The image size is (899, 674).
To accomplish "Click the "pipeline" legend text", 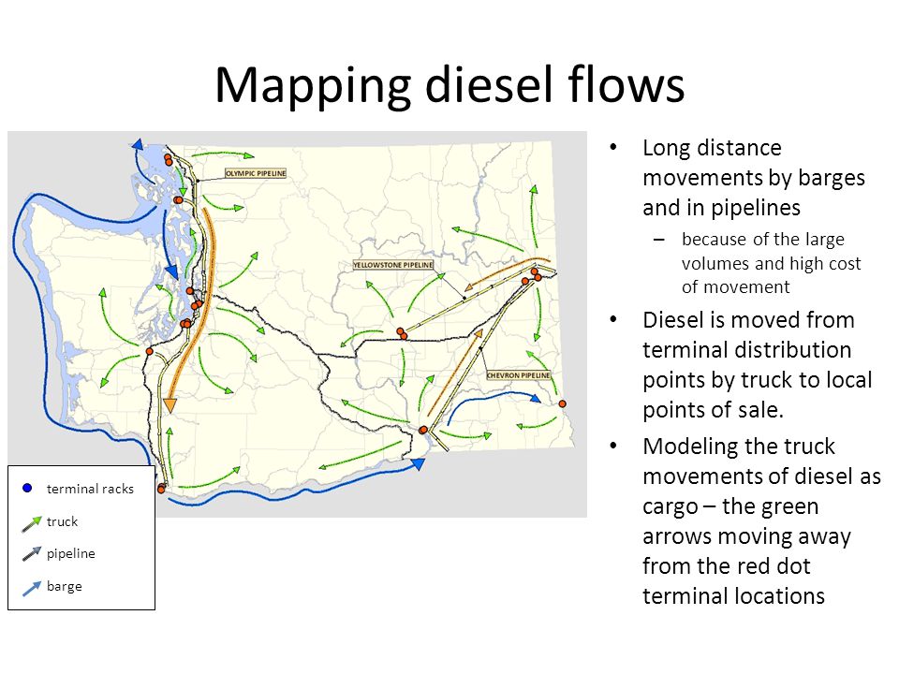I will click(70, 553).
